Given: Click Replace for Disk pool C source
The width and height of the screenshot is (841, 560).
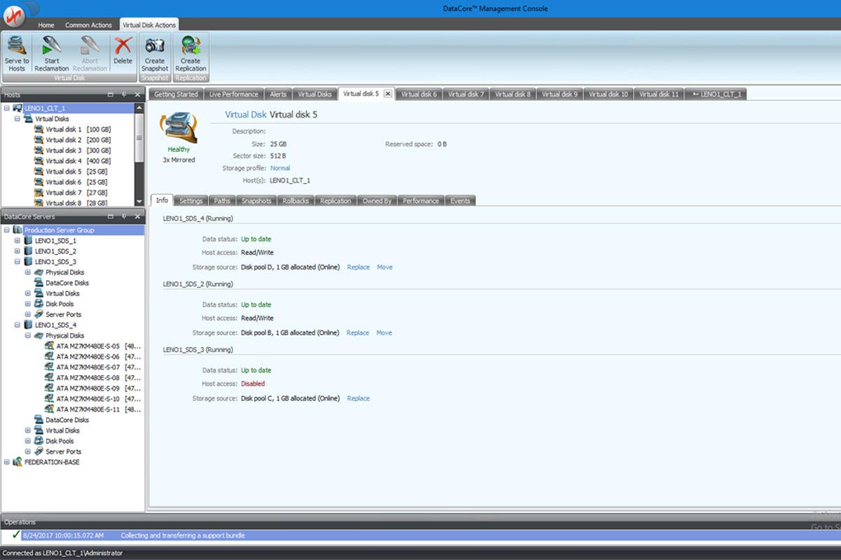Looking at the screenshot, I should pyautogui.click(x=358, y=398).
